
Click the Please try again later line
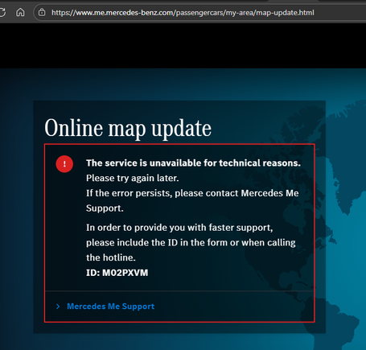coord(133,178)
